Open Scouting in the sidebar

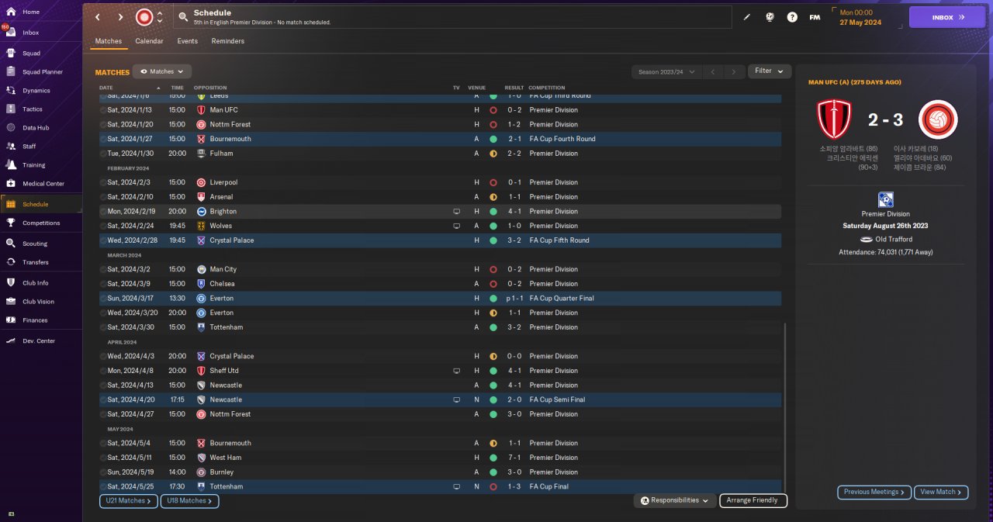point(35,244)
